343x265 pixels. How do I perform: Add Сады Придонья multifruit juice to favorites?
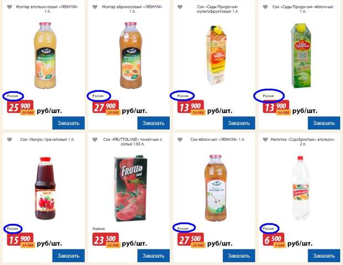pyautogui.click(x=180, y=7)
